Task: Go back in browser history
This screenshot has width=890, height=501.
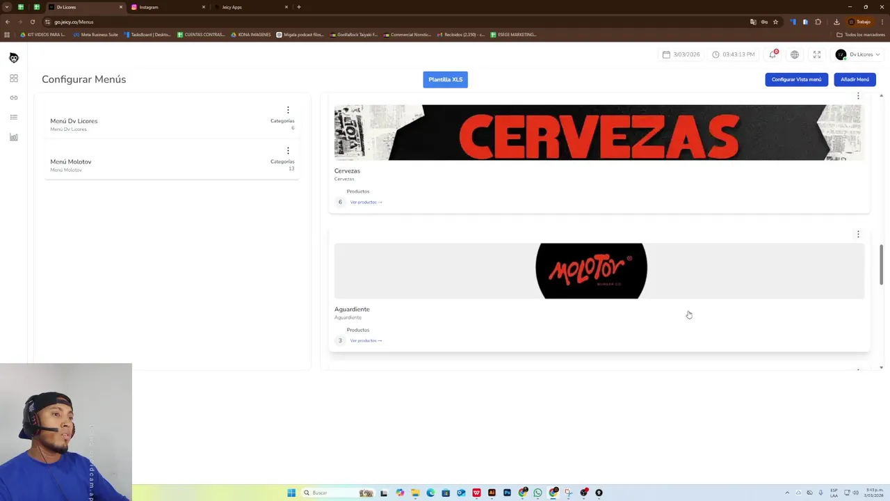Action: click(x=8, y=22)
